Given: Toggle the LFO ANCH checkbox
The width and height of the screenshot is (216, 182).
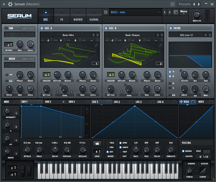Looking at the screenshot, I should click(120, 147).
